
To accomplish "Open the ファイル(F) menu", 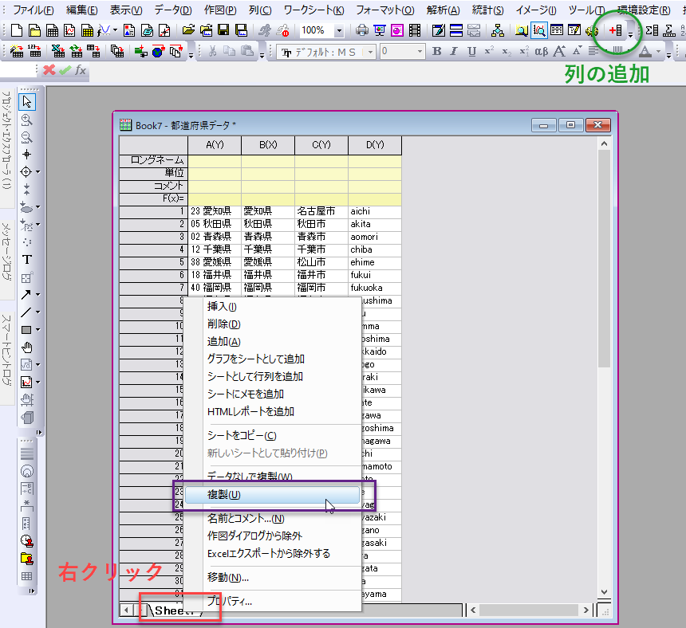I will [x=34, y=10].
